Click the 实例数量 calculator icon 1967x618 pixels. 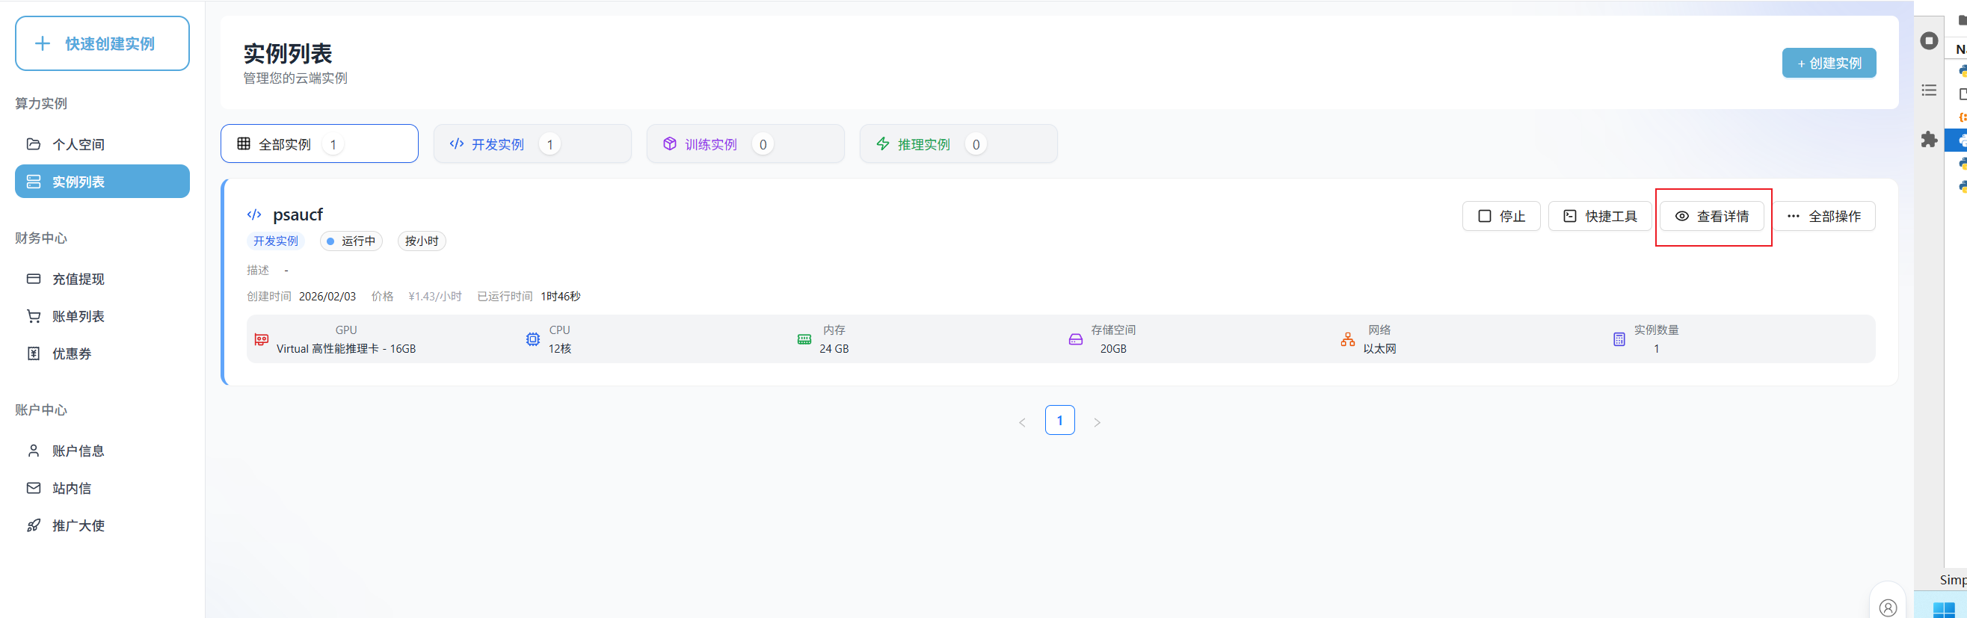pos(1619,339)
